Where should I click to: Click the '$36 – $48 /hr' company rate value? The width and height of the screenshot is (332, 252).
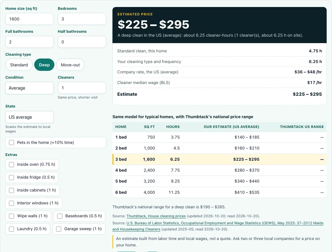[308, 72]
